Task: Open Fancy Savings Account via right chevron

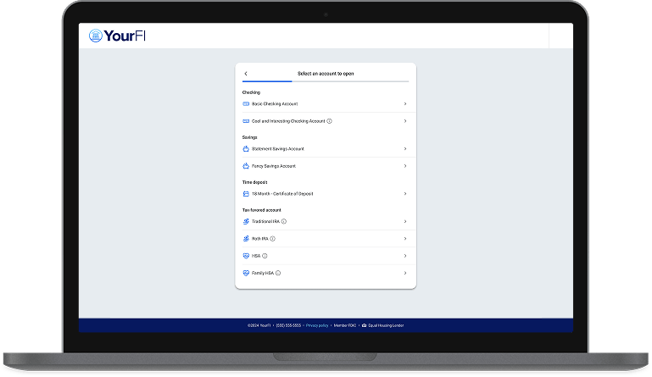Action: pyautogui.click(x=405, y=166)
